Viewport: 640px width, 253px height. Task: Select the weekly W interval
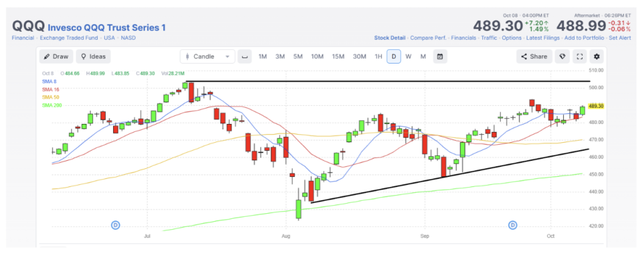click(408, 57)
